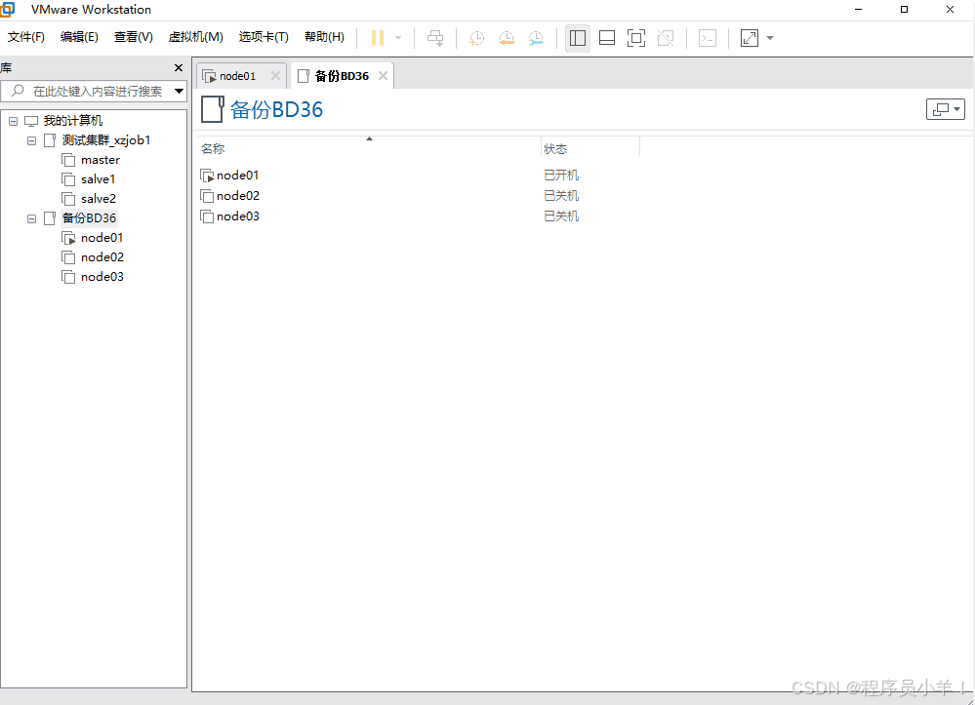Click the node03 VM icon in library tree

point(68,277)
